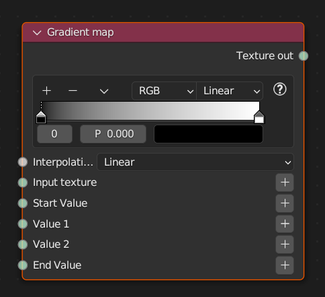Click plus button beside Start Value
Image resolution: width=325 pixels, height=297 pixels.
[x=285, y=203]
